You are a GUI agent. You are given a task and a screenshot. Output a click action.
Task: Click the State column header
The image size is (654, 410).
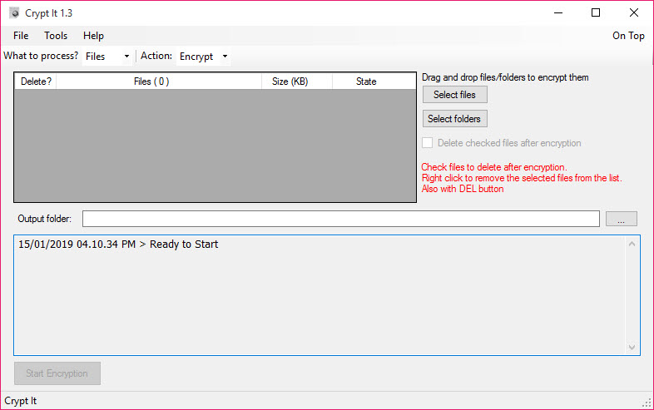[x=374, y=82]
